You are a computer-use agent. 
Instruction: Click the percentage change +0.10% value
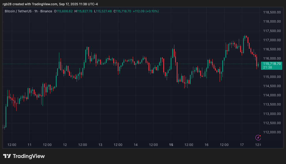click(151, 11)
